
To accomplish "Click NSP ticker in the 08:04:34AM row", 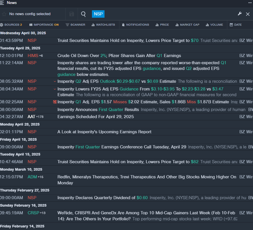I will coord(32,89).
